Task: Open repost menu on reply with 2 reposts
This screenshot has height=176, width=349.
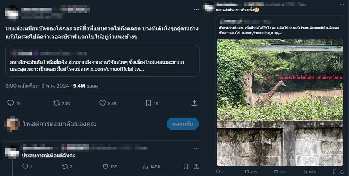Action: point(65,166)
